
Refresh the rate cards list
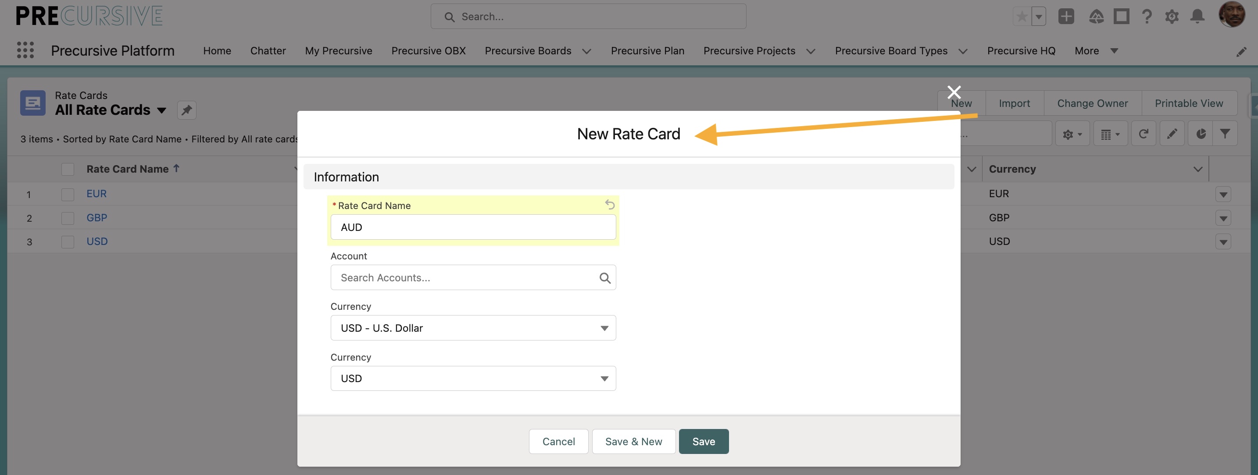[x=1143, y=134]
